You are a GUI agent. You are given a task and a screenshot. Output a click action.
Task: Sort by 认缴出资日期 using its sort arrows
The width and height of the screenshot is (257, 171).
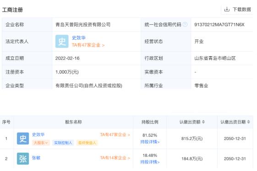pos(248,122)
